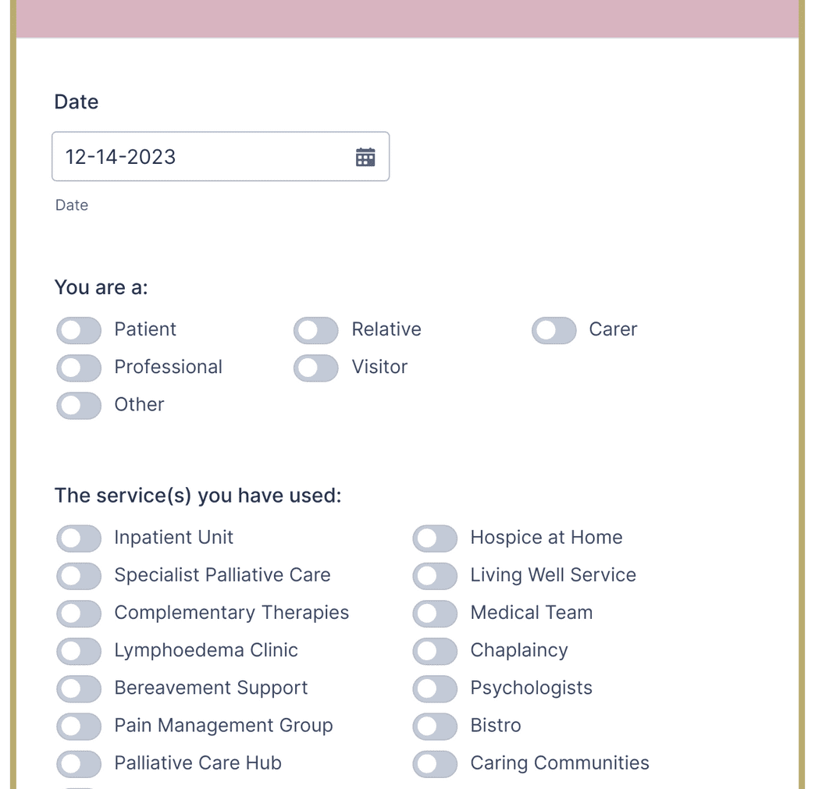Image resolution: width=815 pixels, height=789 pixels.
Task: Toggle the Complementary Therapies switch
Action: (x=78, y=613)
